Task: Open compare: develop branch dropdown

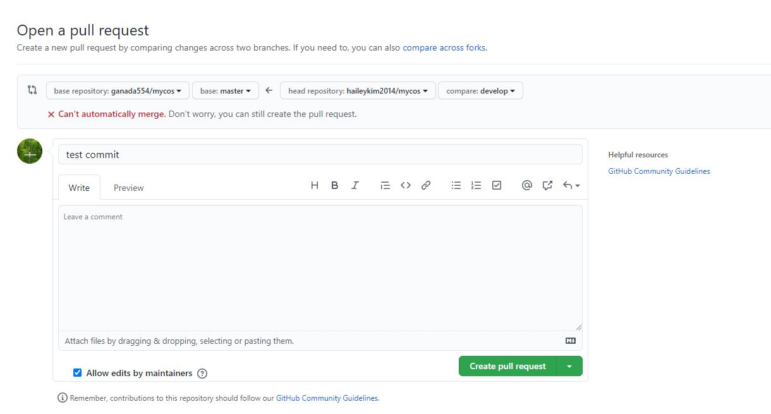Action: (x=480, y=90)
